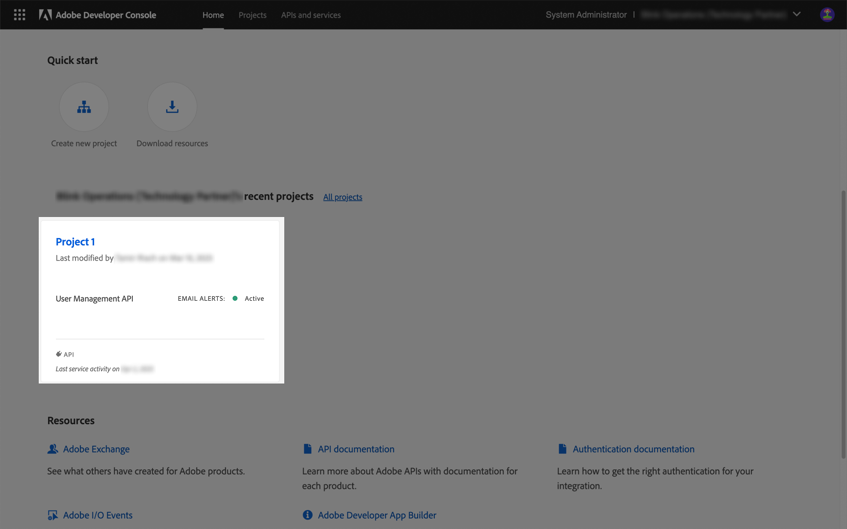
Task: Click the Adobe Exchange icon
Action: click(52, 449)
